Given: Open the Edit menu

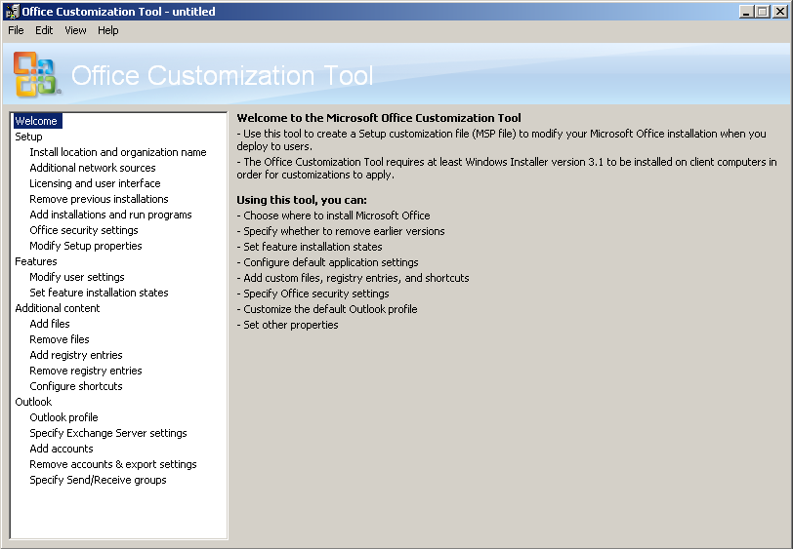Looking at the screenshot, I should click(x=44, y=30).
